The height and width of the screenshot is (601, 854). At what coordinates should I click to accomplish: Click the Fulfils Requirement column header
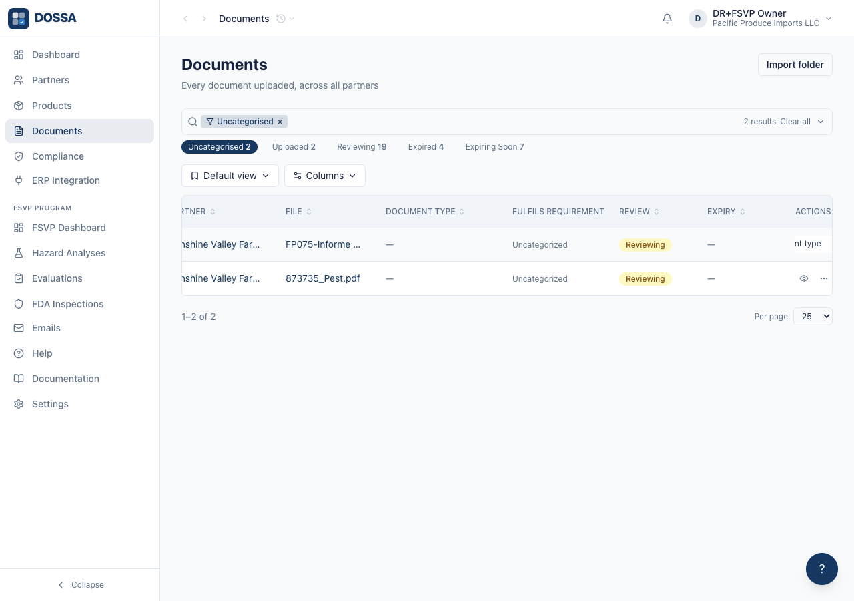tap(558, 212)
